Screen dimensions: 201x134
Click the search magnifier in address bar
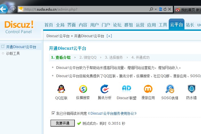click(x=151, y=9)
